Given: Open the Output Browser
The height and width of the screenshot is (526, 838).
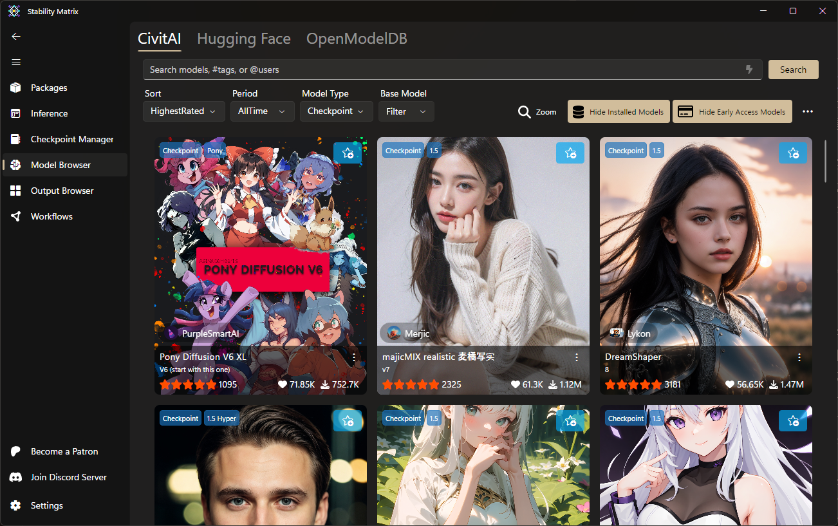Looking at the screenshot, I should tap(64, 191).
